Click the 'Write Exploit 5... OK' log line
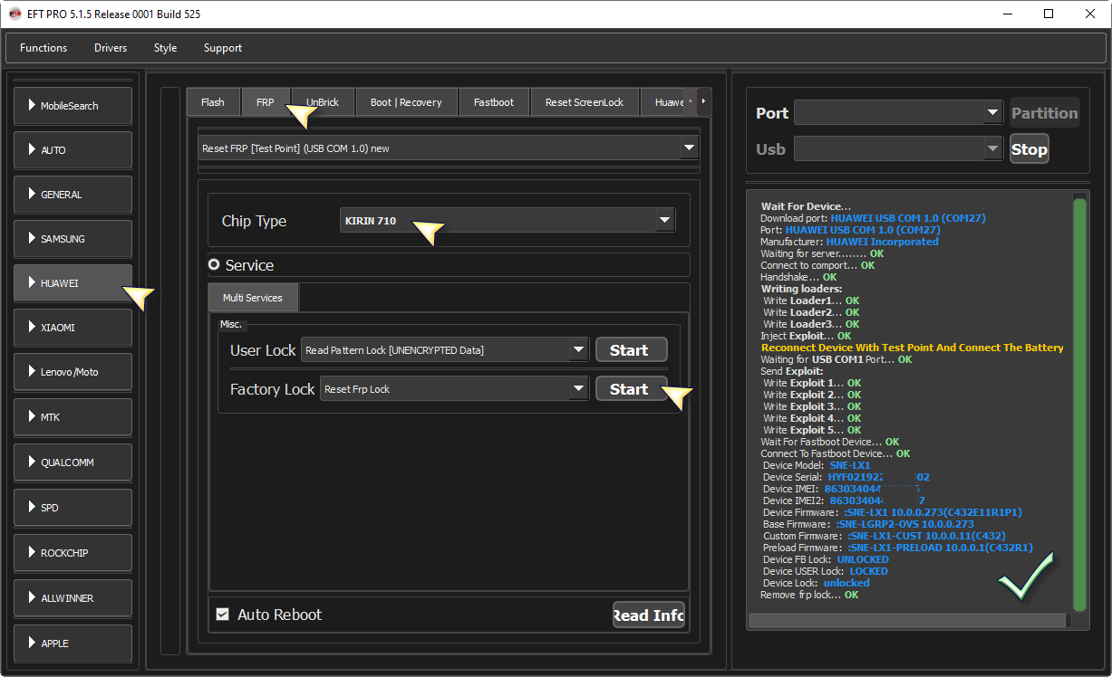 pyautogui.click(x=812, y=430)
